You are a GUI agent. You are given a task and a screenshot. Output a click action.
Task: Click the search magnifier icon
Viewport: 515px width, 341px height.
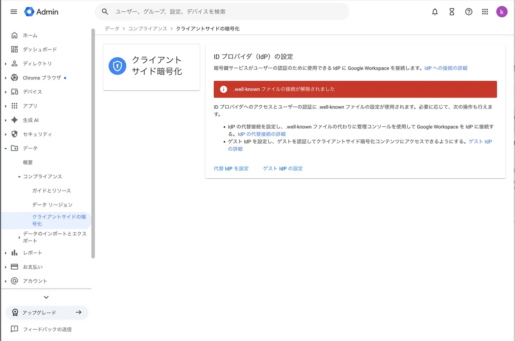pos(105,12)
